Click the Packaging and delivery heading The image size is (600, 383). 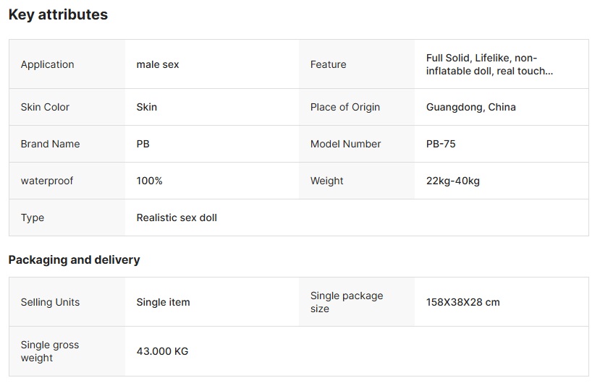pos(75,260)
